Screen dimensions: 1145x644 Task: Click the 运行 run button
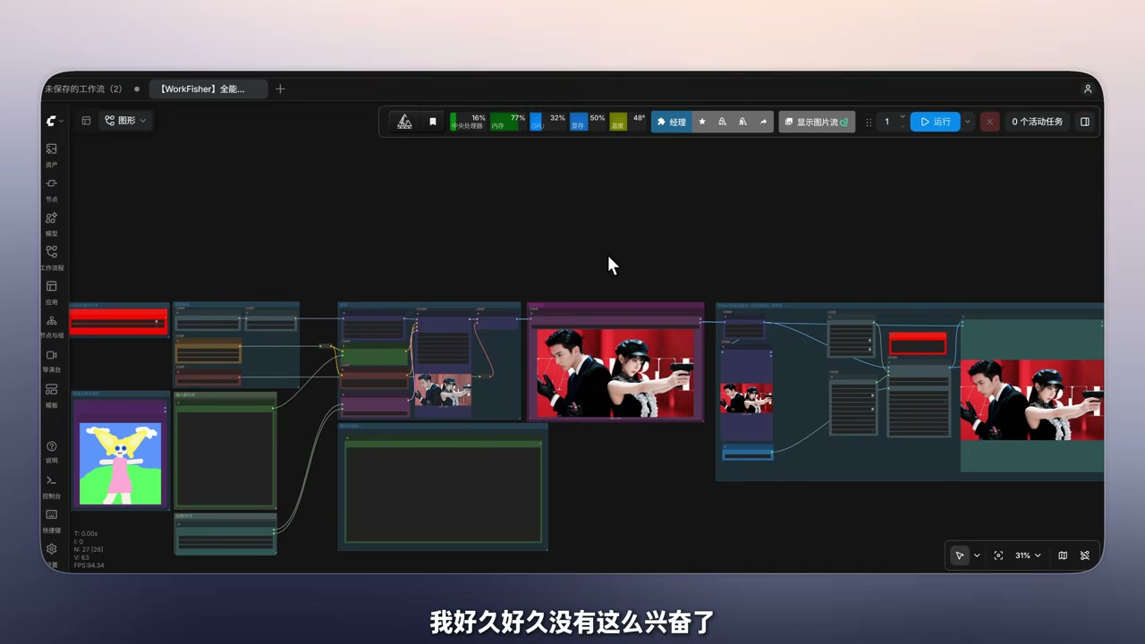click(936, 122)
